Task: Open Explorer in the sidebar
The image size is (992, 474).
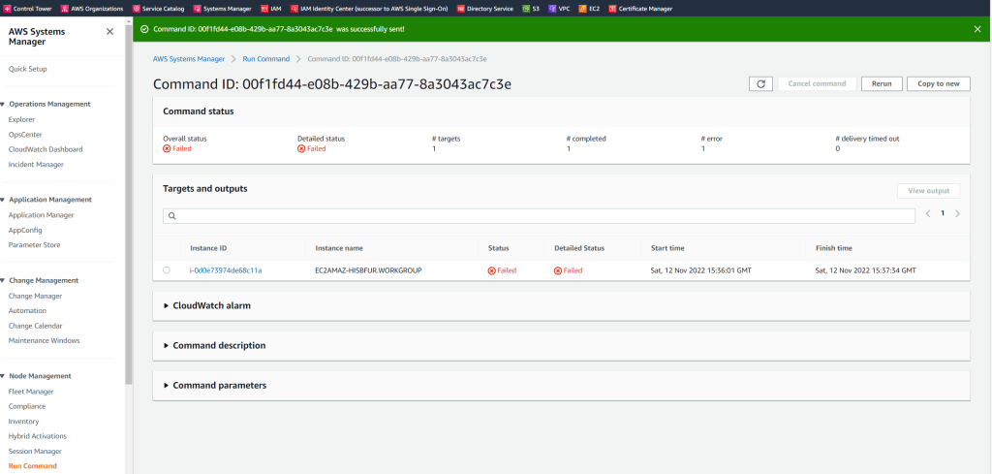Action: pyautogui.click(x=21, y=119)
